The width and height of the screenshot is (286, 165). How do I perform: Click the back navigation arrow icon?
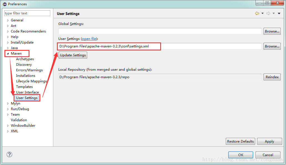(257, 13)
